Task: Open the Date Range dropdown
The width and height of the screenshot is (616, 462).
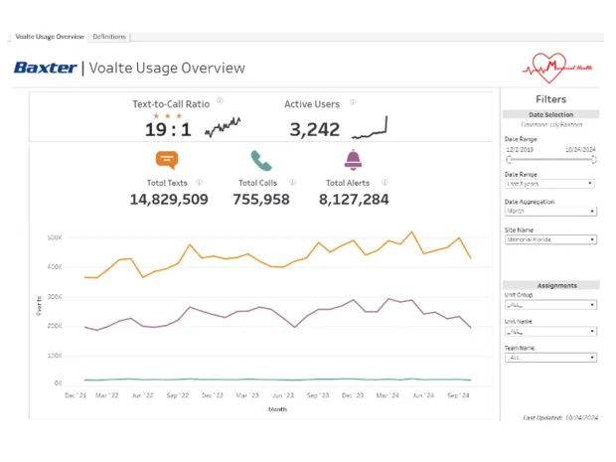Action: [549, 184]
